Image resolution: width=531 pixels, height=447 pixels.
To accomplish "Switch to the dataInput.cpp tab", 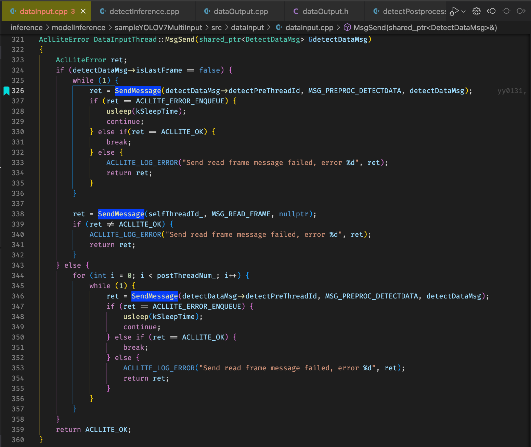I will tap(47, 11).
